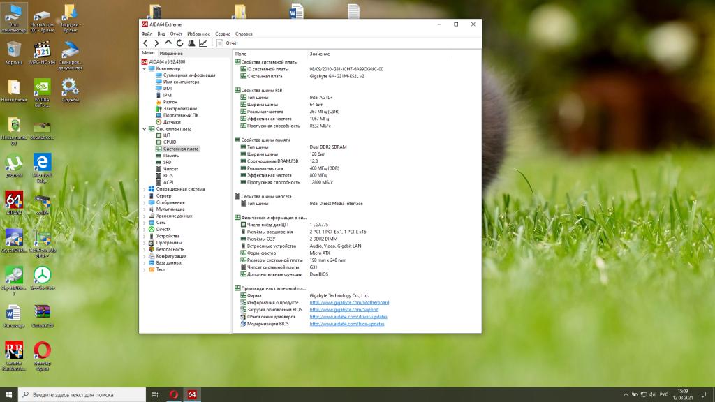Select the MPC-HC x64 desktop icon
Image resolution: width=715 pixels, height=402 pixels.
tap(42, 53)
